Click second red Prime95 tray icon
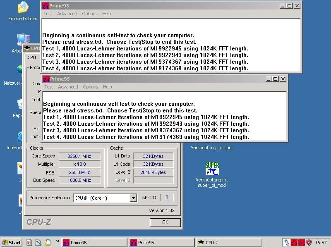The height and width of the screenshot is (248, 331). coord(301,243)
